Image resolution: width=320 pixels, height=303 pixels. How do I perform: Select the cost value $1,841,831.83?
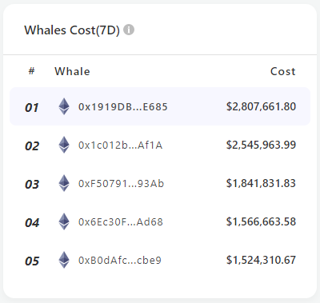coord(261,183)
